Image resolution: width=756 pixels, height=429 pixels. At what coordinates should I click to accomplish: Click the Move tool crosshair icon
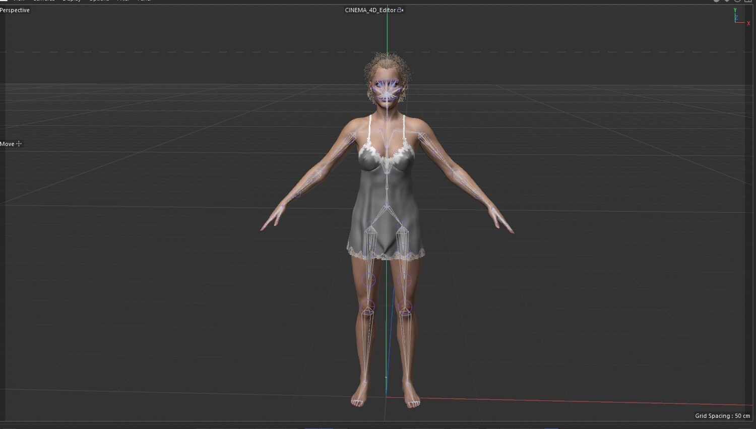click(x=19, y=144)
